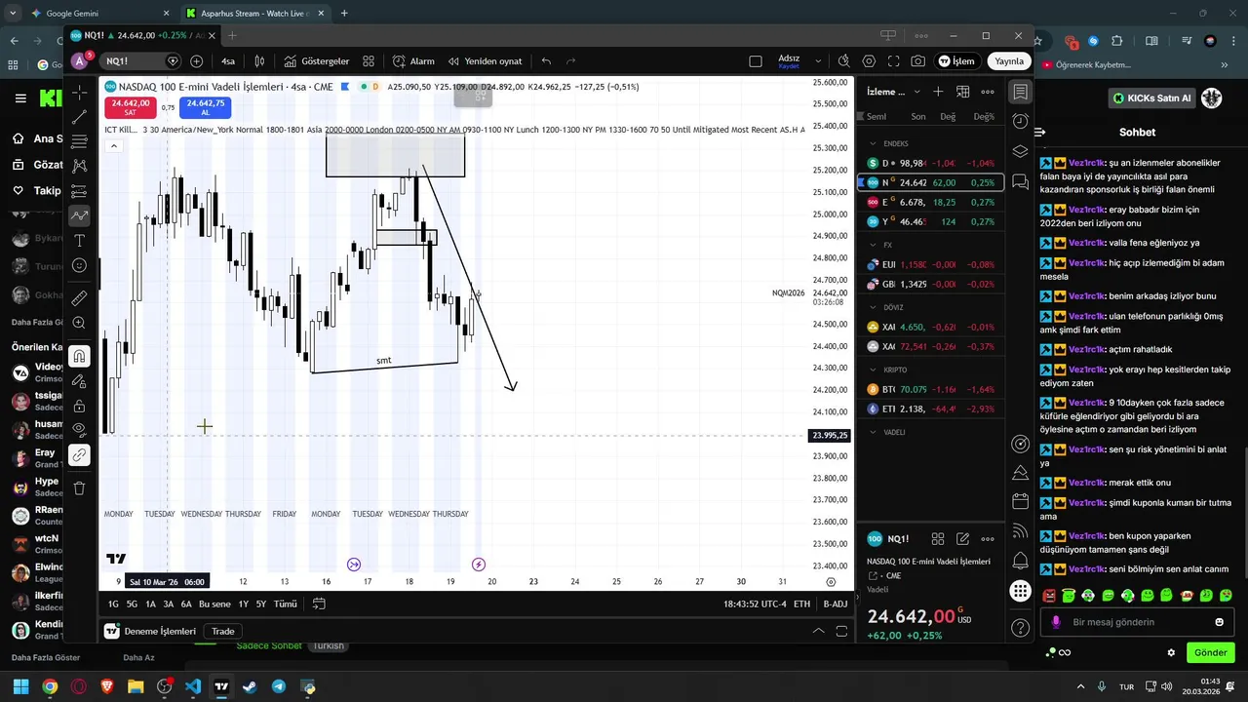Screen dimensions: 1248x702
Task: Collapse the DÖVİZ watchlist section
Action: tap(873, 307)
